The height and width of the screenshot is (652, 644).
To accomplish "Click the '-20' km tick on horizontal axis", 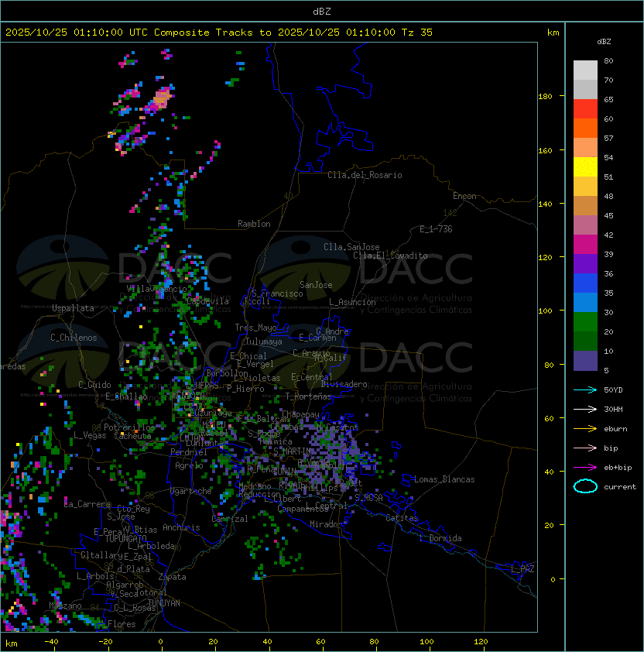I will point(105,642).
